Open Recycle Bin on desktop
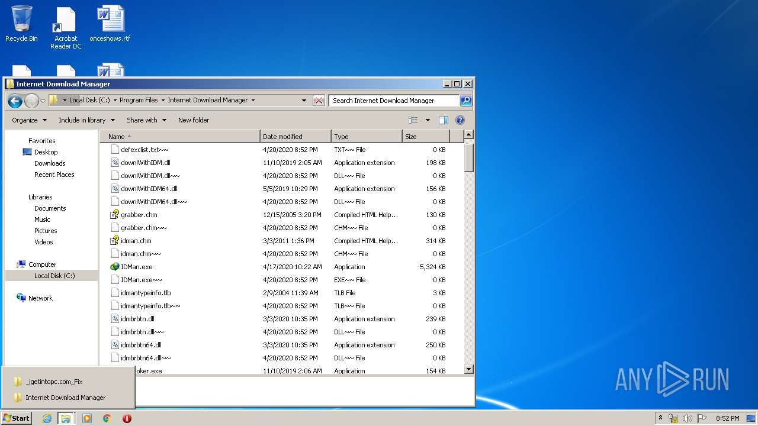This screenshot has height=426, width=758. click(x=21, y=24)
